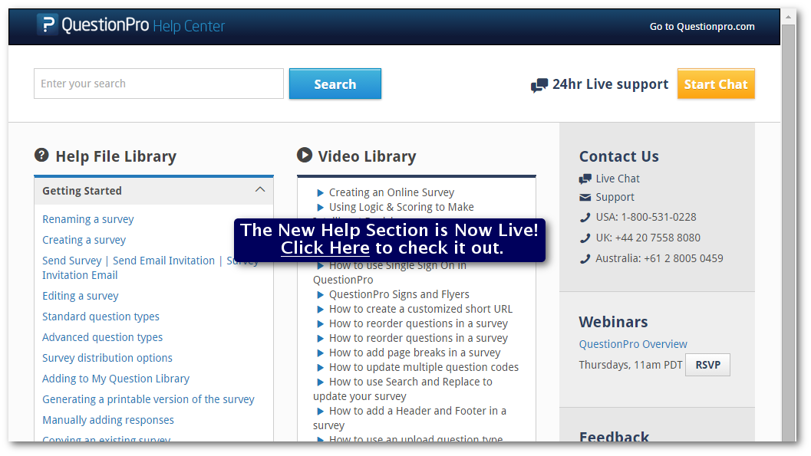Open the Renaming a survey help link

click(x=88, y=219)
